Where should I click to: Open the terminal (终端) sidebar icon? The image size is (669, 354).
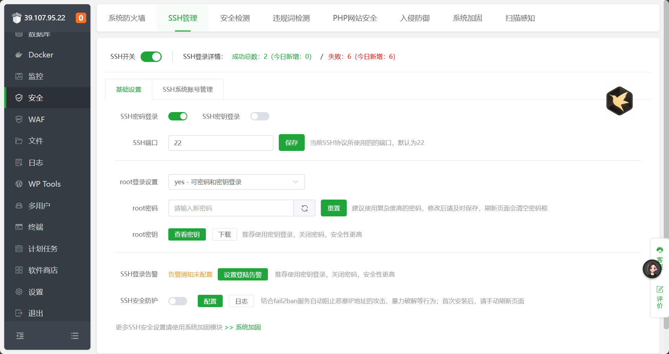[19, 227]
